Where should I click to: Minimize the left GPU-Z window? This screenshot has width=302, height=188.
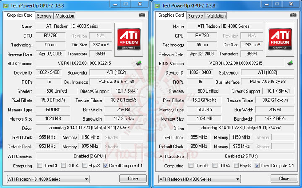pos(115,4)
